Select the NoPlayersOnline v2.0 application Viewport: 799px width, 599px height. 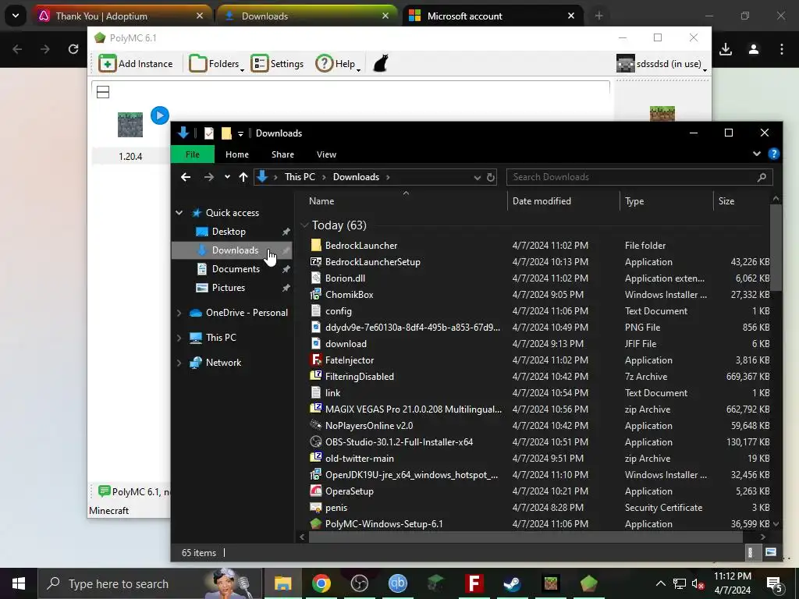(x=369, y=425)
